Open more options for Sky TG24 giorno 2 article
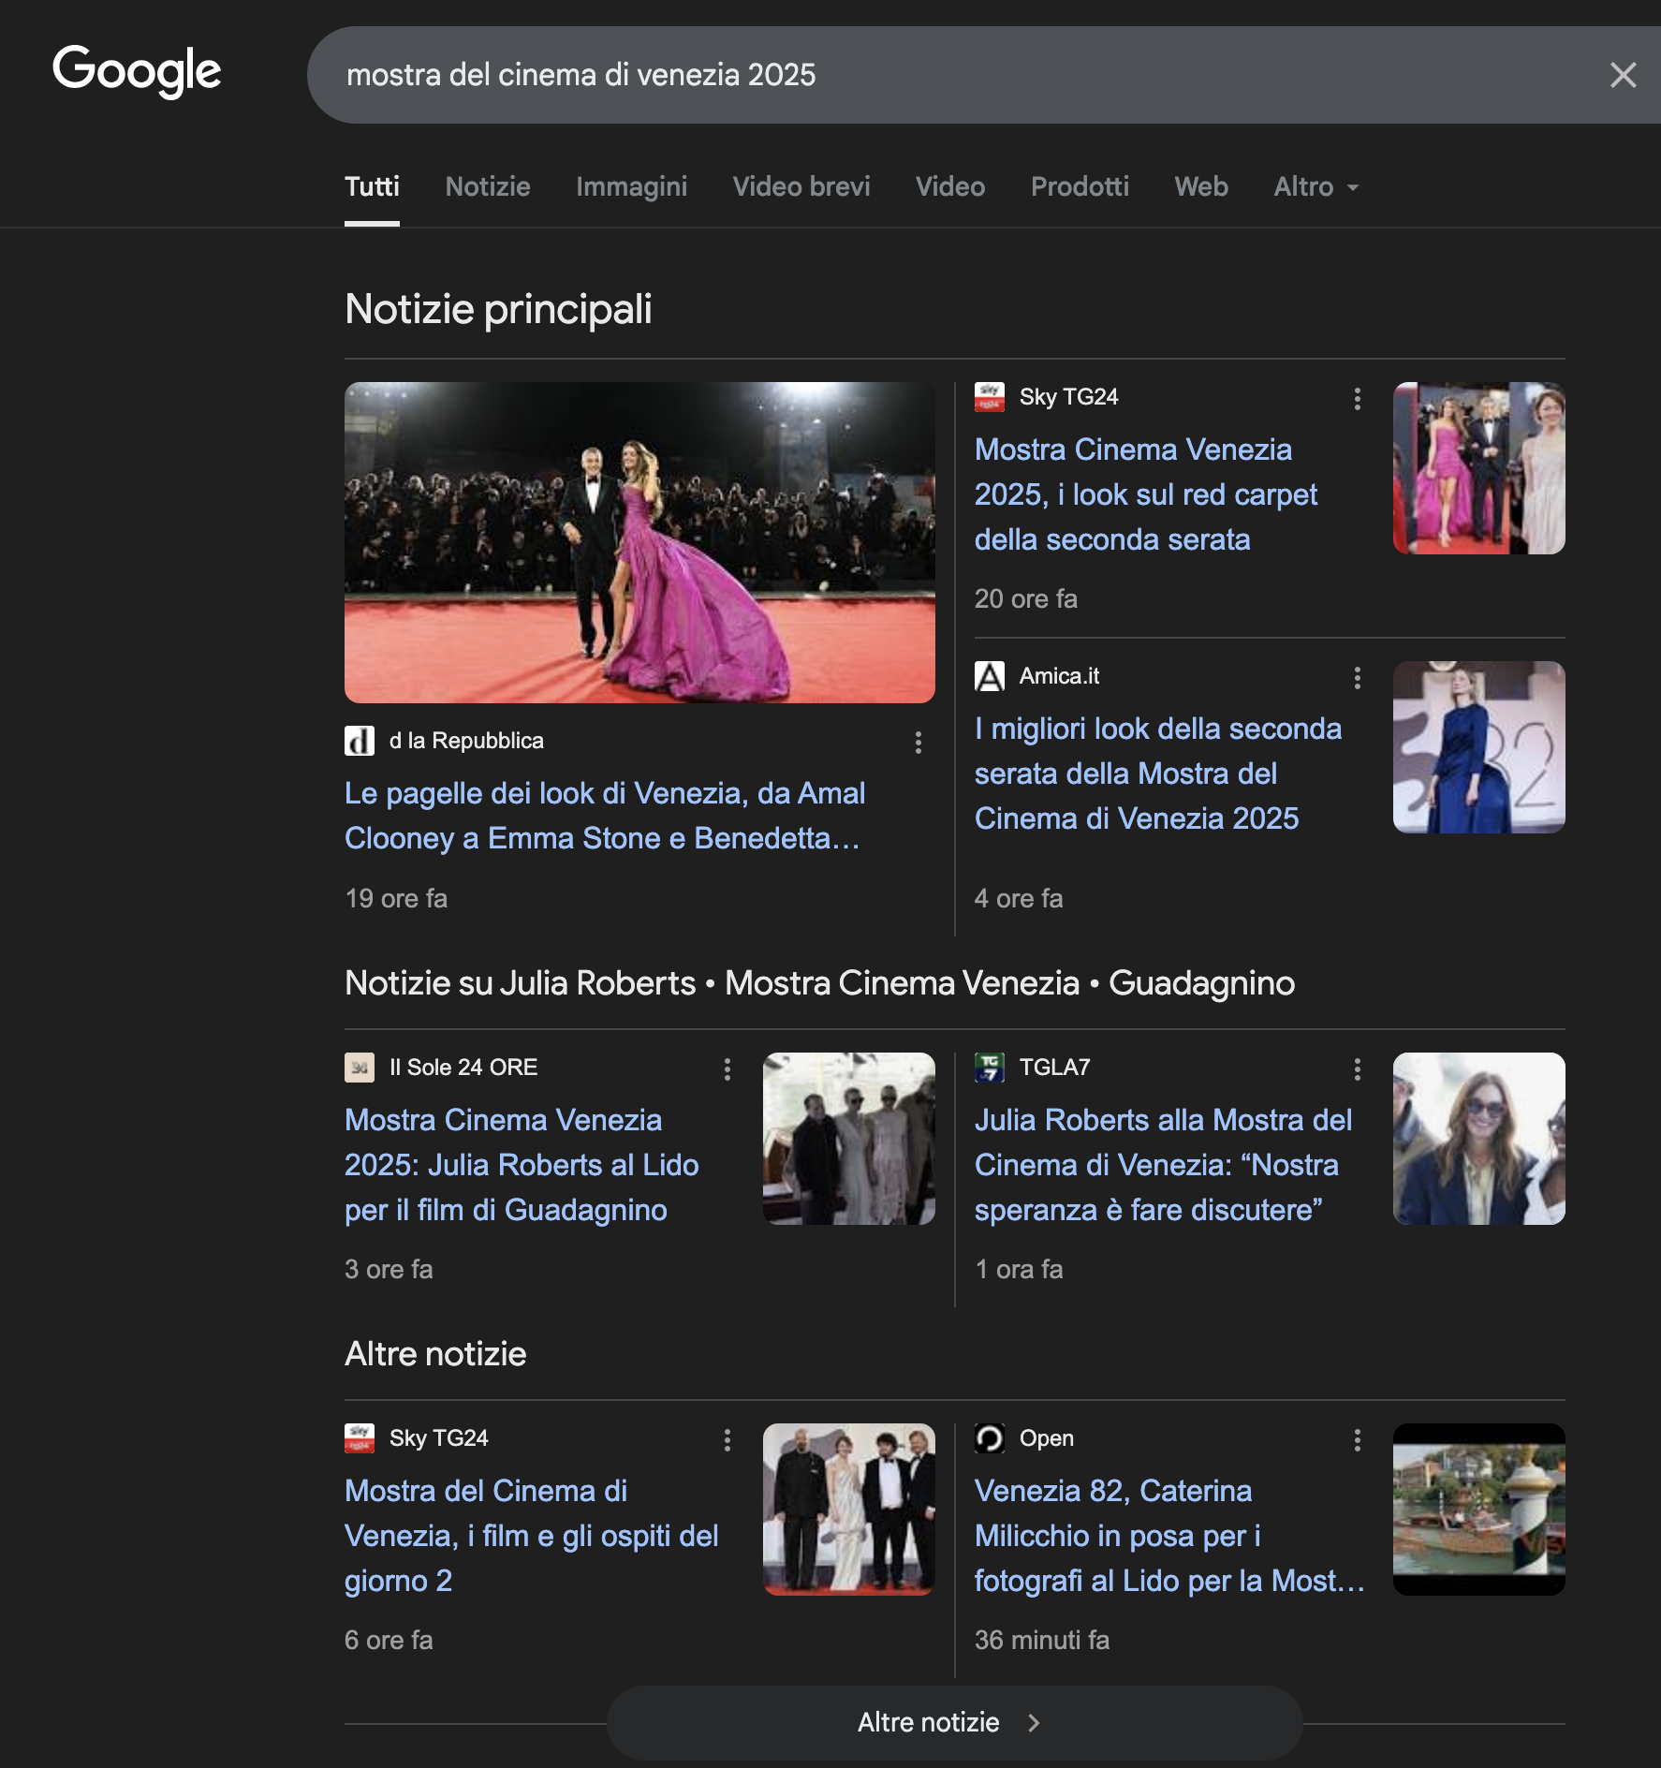 coord(728,1440)
